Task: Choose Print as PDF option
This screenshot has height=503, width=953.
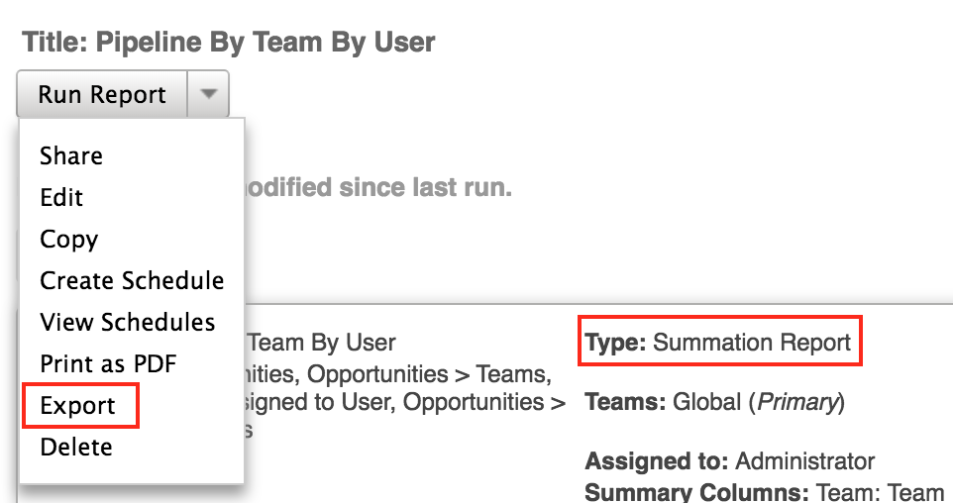Action: pos(108,363)
